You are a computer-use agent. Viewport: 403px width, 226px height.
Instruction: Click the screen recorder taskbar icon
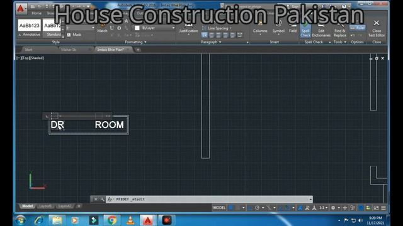coord(166,220)
